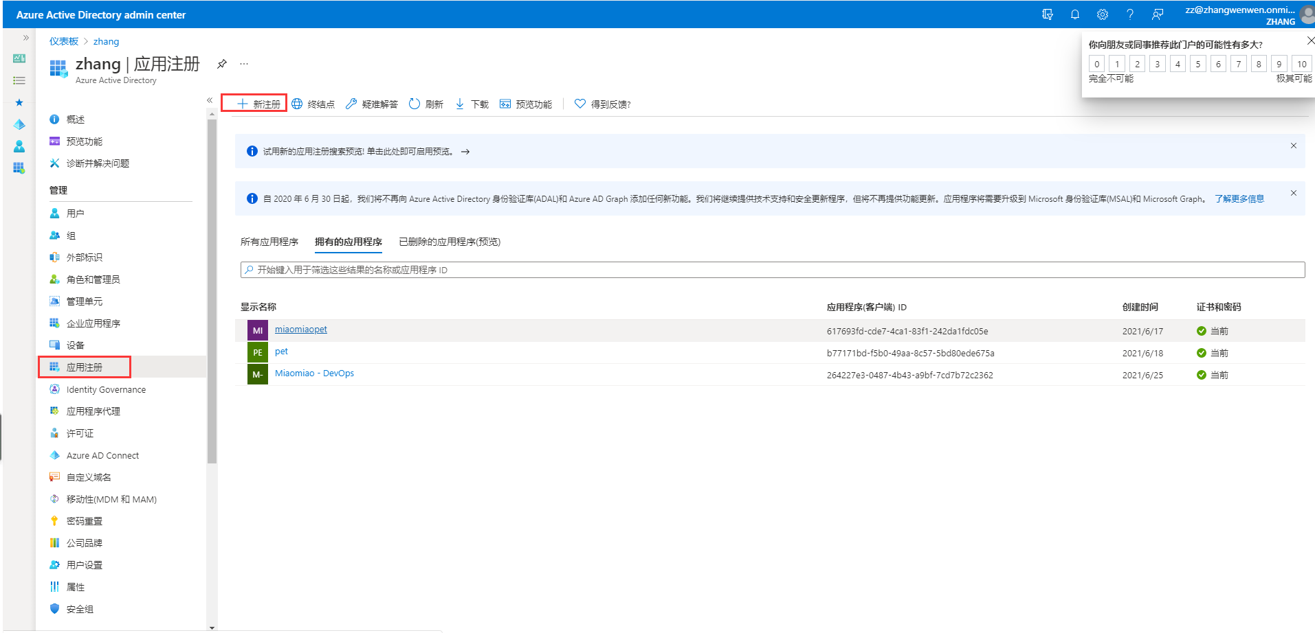The image size is (1315, 633).
Task: Open the miaomiaopet application link
Action: [300, 330]
